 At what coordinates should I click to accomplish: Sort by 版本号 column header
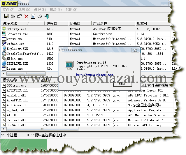[152, 24]
